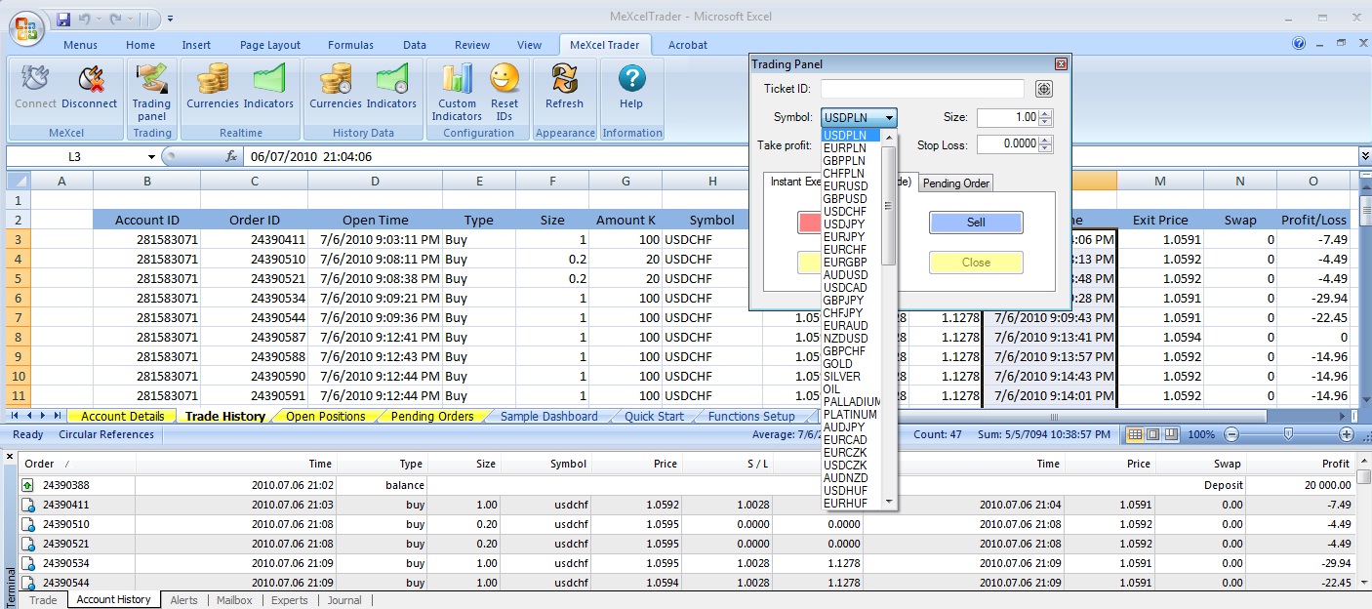Image resolution: width=1372 pixels, height=609 pixels.
Task: Click the zoom in plus button
Action: point(1347,434)
